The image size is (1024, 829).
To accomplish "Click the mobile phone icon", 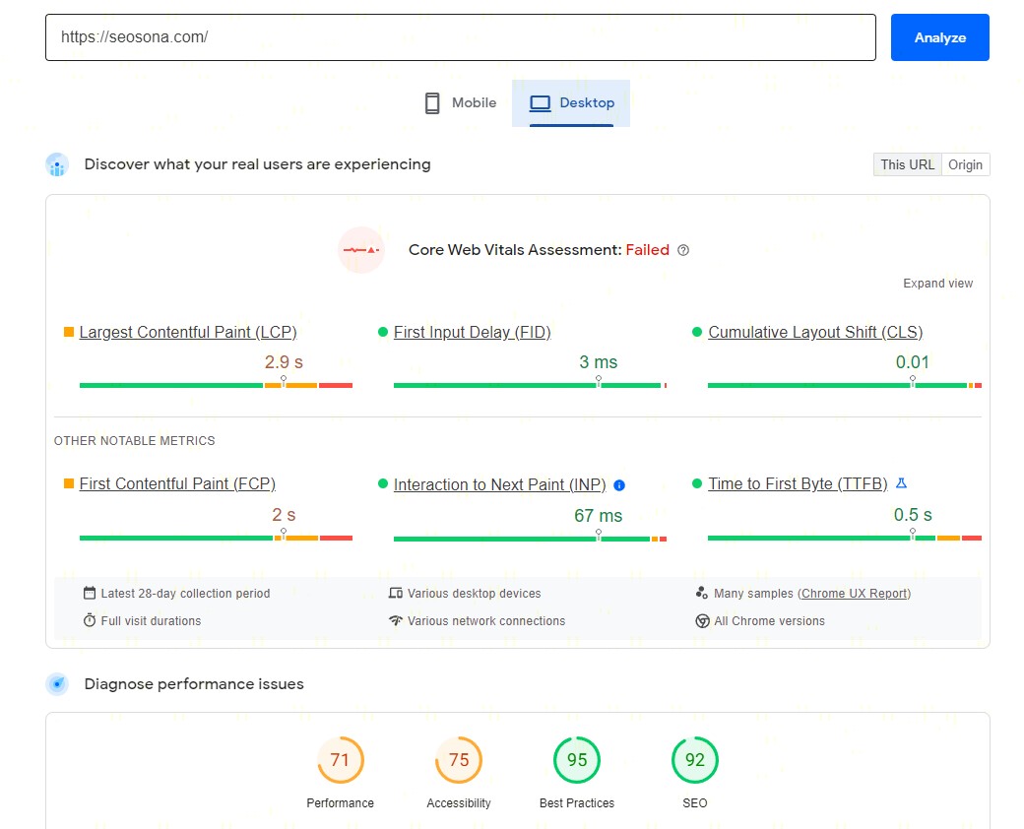I will point(431,103).
